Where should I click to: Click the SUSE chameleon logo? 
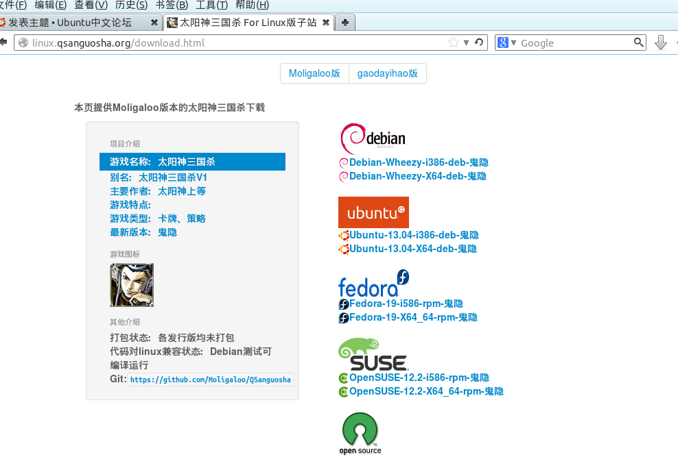click(373, 354)
